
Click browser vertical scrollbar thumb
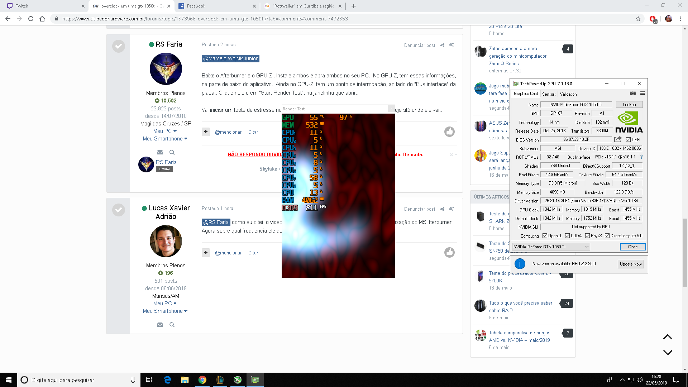click(685, 253)
